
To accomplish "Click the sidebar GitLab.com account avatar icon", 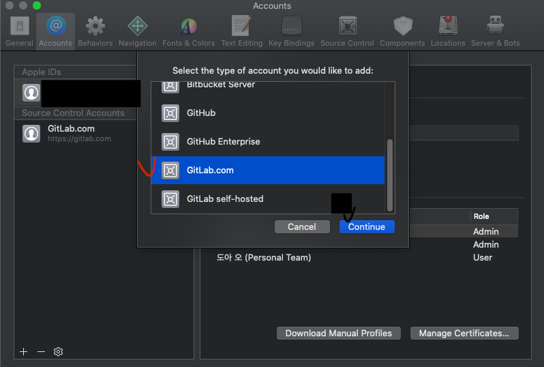I will [31, 134].
